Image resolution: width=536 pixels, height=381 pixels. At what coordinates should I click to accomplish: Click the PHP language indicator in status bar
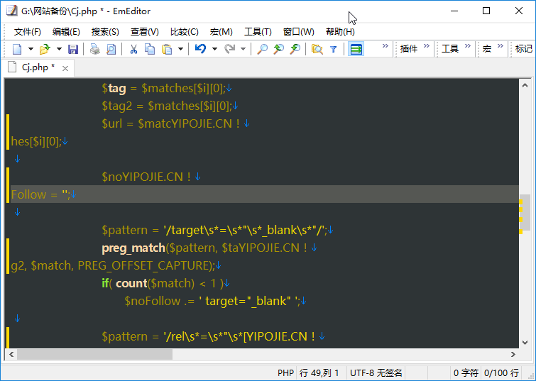click(x=285, y=372)
